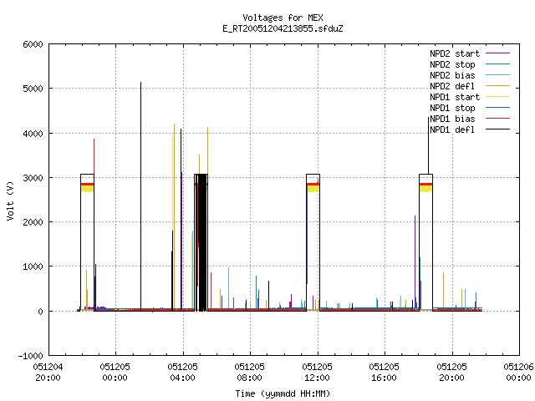535x401 pixels.
Task: Click the tall purple spike near 18:00
Action: [415, 262]
